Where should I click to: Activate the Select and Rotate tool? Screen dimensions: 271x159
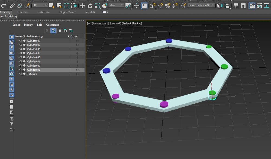click(90, 6)
